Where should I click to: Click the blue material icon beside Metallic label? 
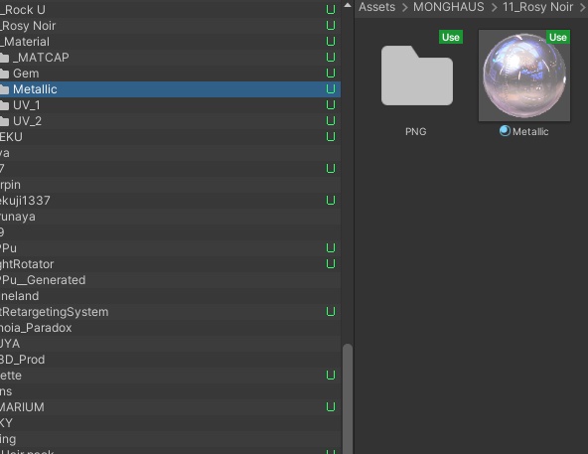coord(505,131)
